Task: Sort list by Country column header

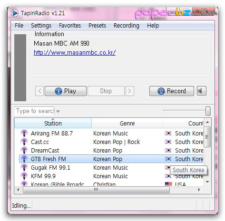Action: pyautogui.click(x=183, y=123)
